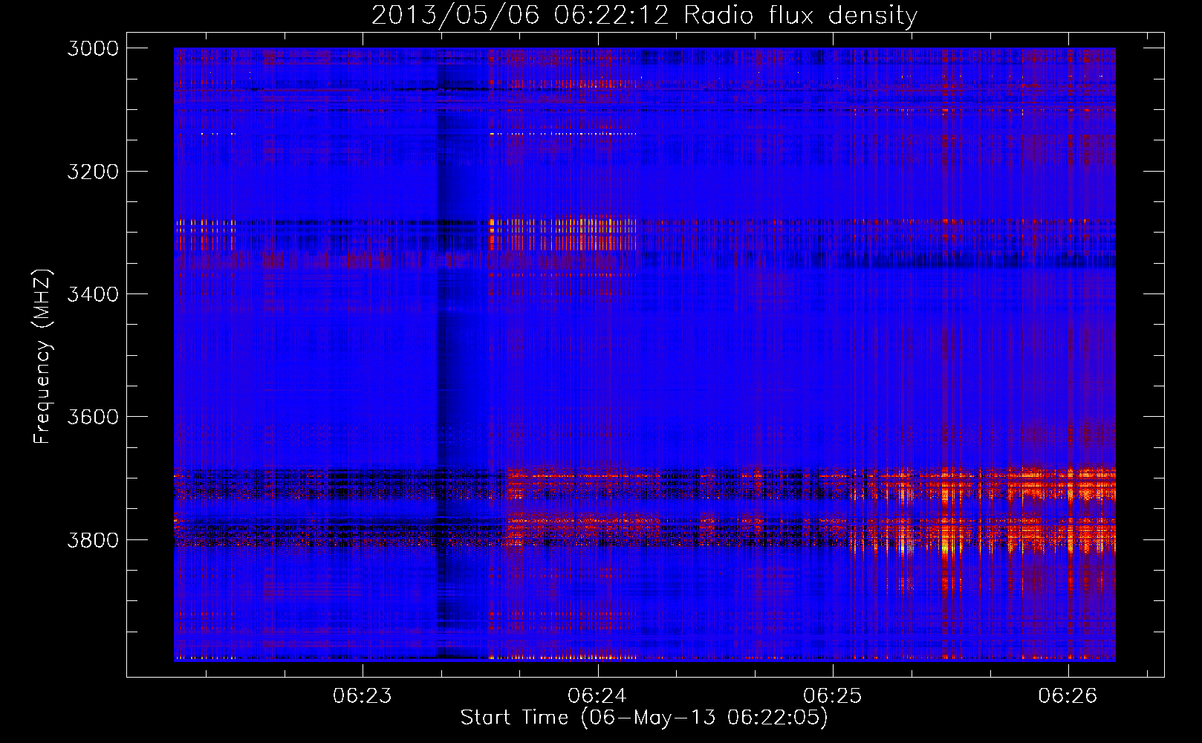Select the 3200 frequency axis label

click(93, 172)
